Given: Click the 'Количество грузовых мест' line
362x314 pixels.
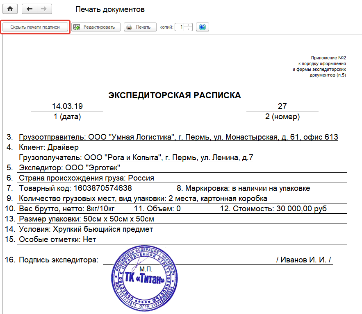Looking at the screenshot, I should pos(143,198).
